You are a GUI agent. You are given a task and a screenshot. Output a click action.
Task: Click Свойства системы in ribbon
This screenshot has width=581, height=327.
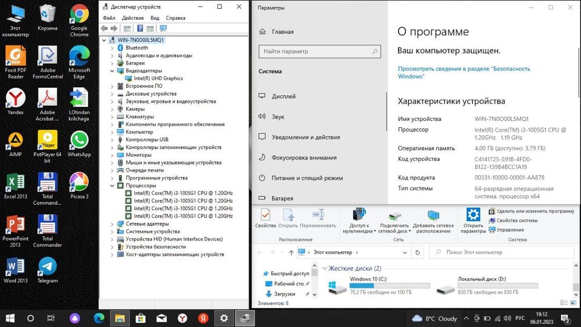(x=513, y=220)
